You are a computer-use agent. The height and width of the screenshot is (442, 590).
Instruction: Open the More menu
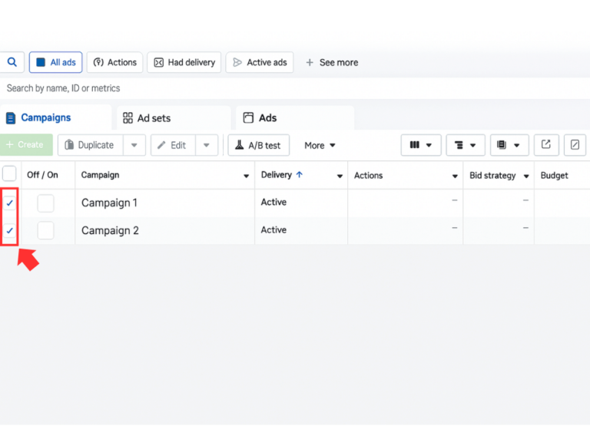click(x=320, y=146)
